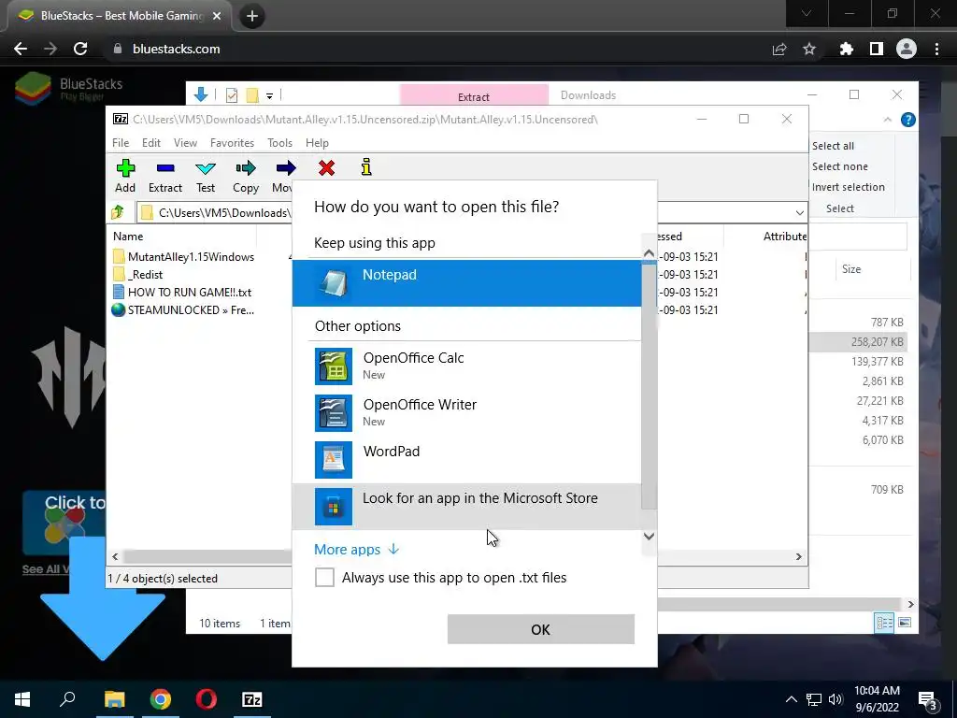957x718 pixels.
Task: Collapse the Explorer ribbon chevron
Action: click(888, 120)
